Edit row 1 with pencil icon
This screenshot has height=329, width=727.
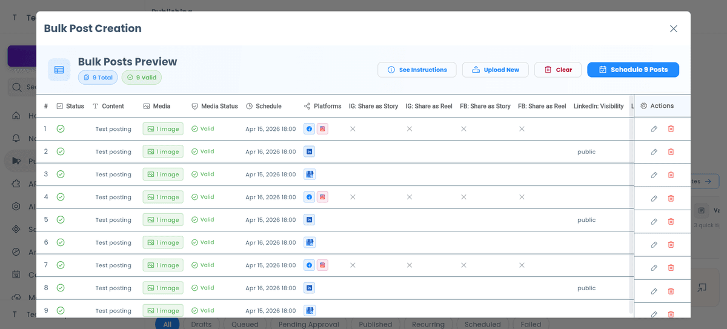(654, 129)
